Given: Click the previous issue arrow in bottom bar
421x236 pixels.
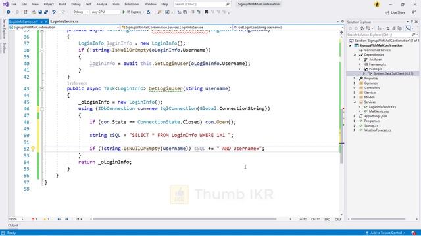Looking at the screenshot, I should [x=59, y=219].
